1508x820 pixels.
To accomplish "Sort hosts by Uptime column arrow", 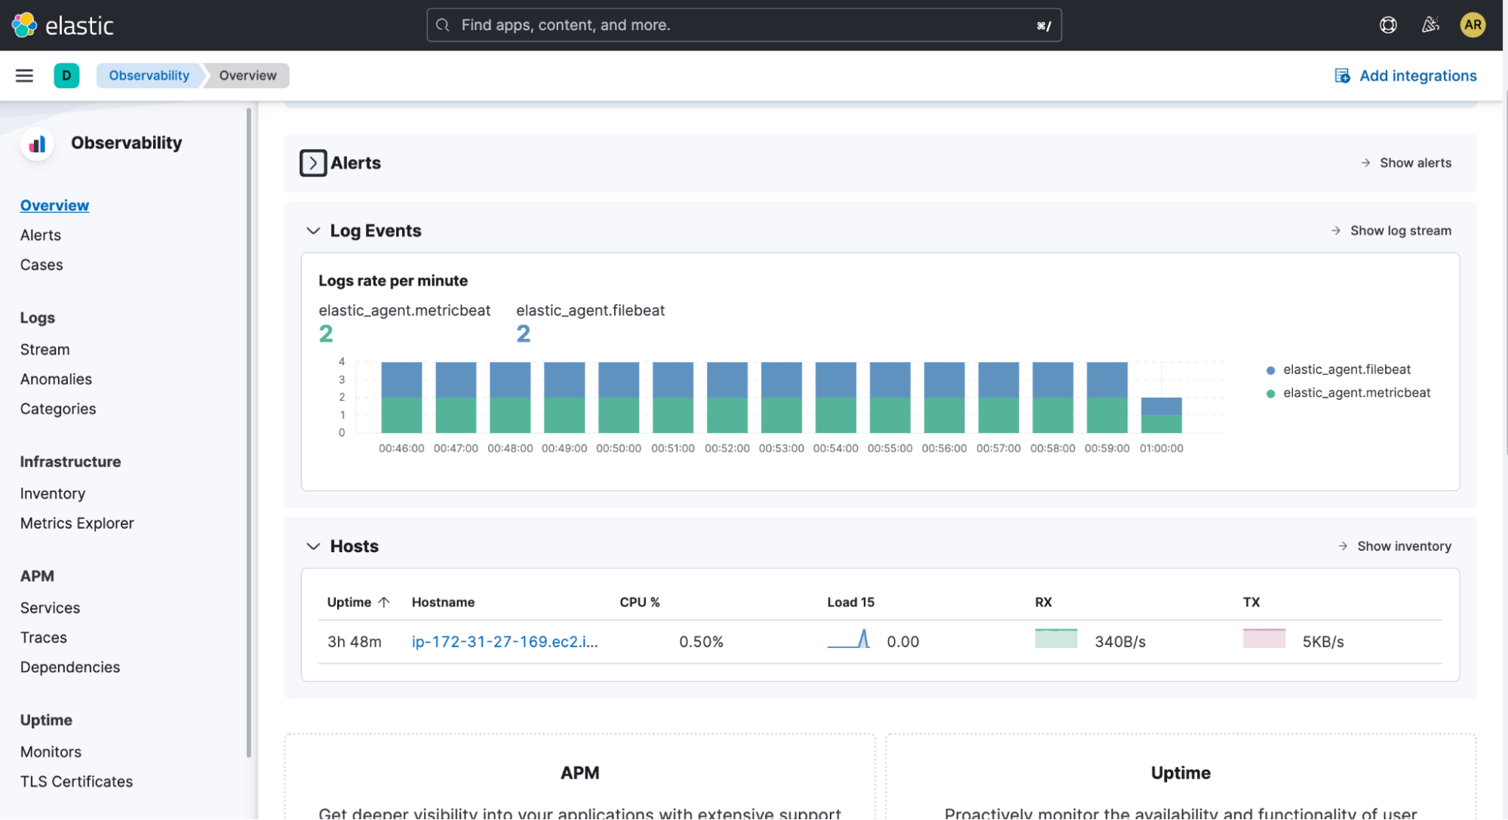I will [x=384, y=602].
